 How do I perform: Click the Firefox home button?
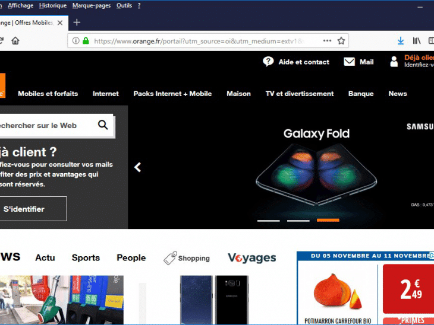pos(15,41)
